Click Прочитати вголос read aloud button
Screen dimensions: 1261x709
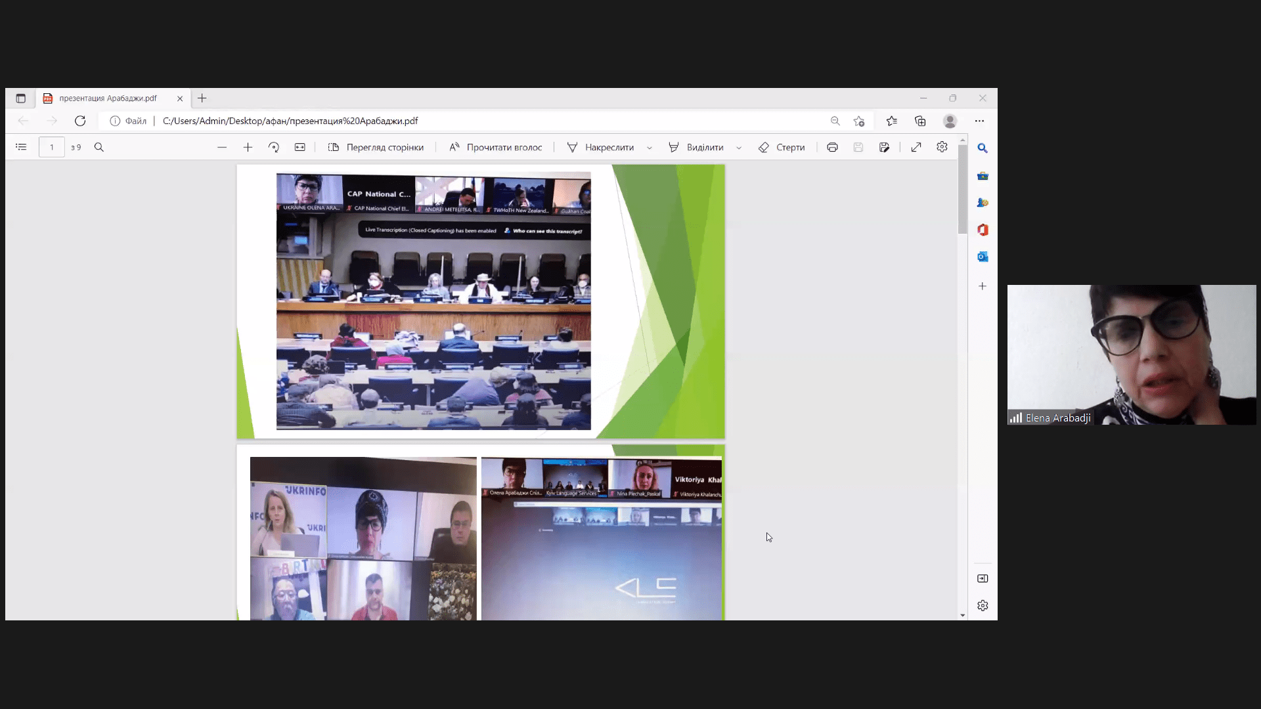[496, 147]
